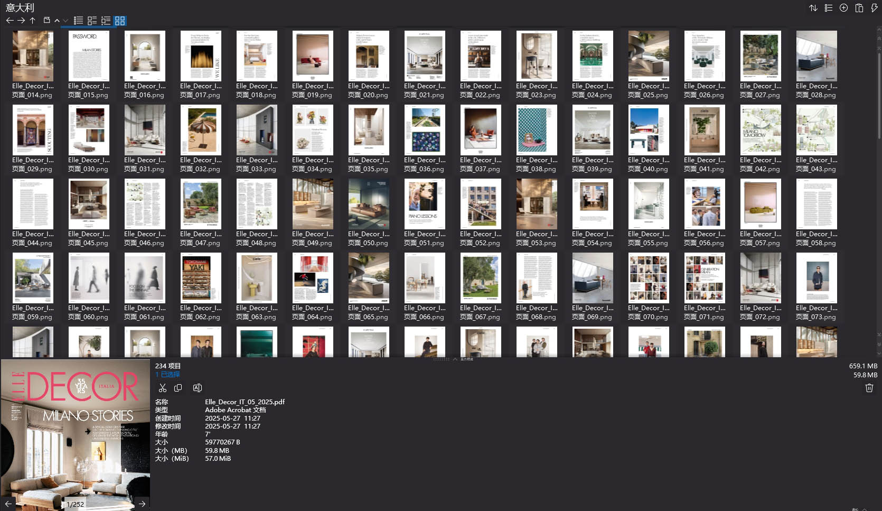Go to previous page in PDF preview
This screenshot has height=511, width=882.
[8, 504]
